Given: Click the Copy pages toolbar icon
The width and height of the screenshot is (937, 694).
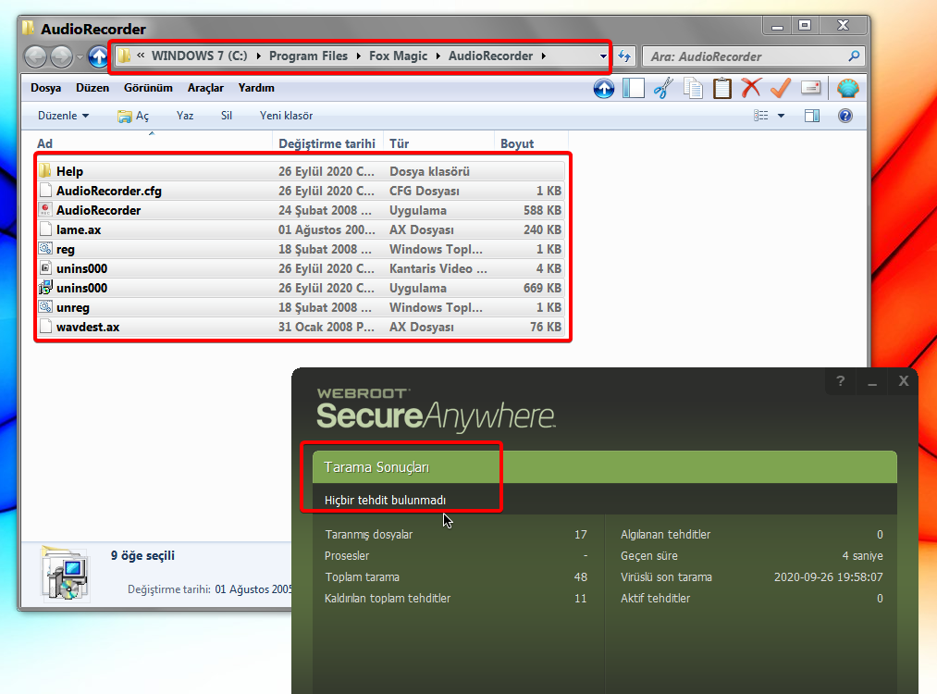Looking at the screenshot, I should pos(693,89).
